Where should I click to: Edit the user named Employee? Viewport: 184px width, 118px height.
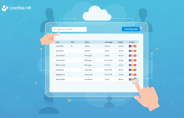click(x=133, y=70)
